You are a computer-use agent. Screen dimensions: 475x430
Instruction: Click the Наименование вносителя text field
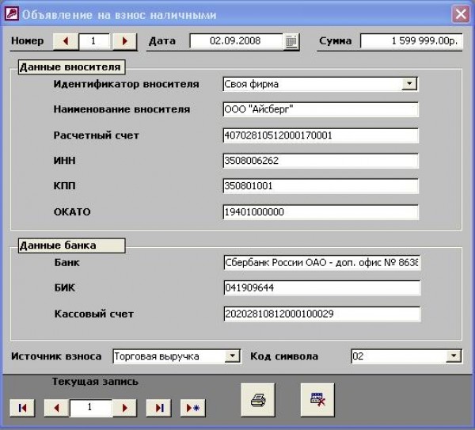point(321,109)
